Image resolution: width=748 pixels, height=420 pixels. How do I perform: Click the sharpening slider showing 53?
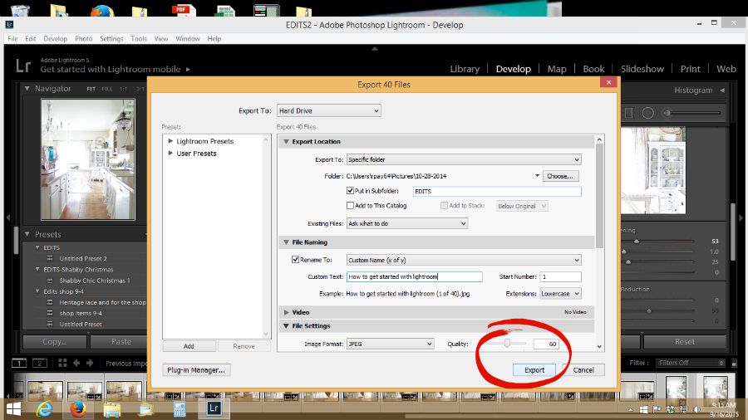point(637,242)
